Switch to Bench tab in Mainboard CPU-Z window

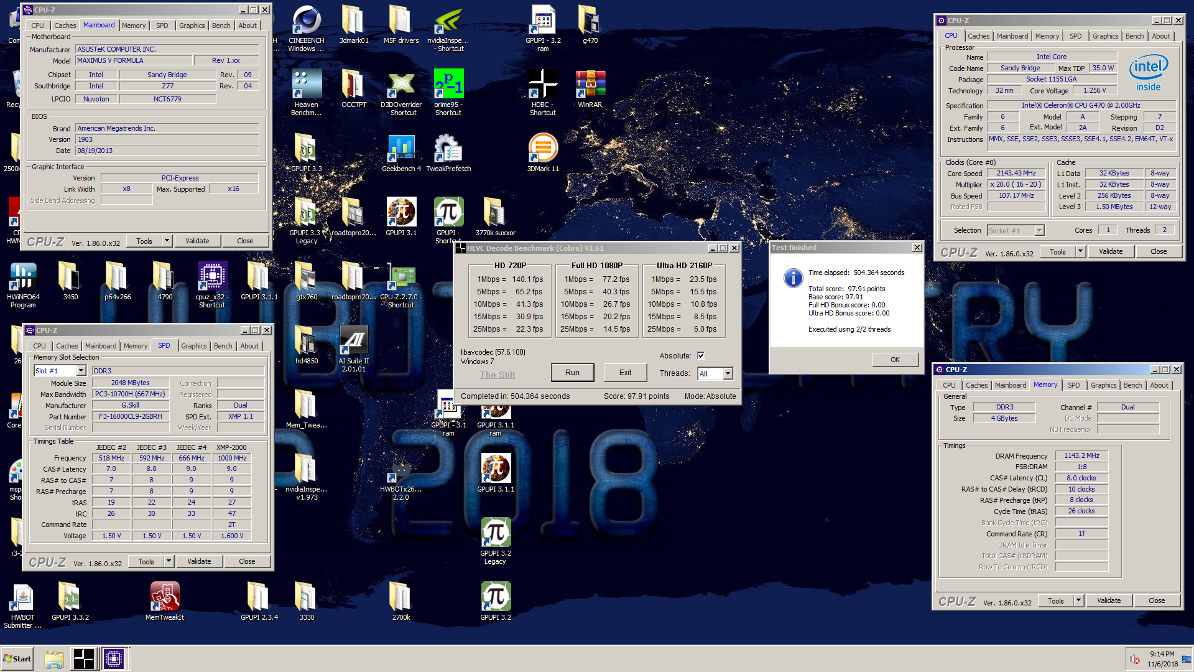tap(221, 26)
